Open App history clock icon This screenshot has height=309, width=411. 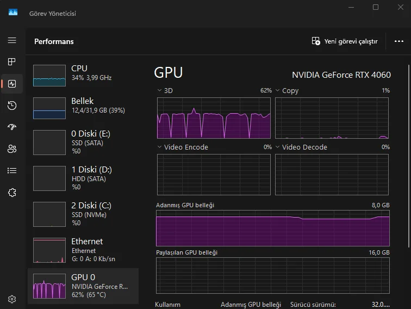pyautogui.click(x=12, y=106)
